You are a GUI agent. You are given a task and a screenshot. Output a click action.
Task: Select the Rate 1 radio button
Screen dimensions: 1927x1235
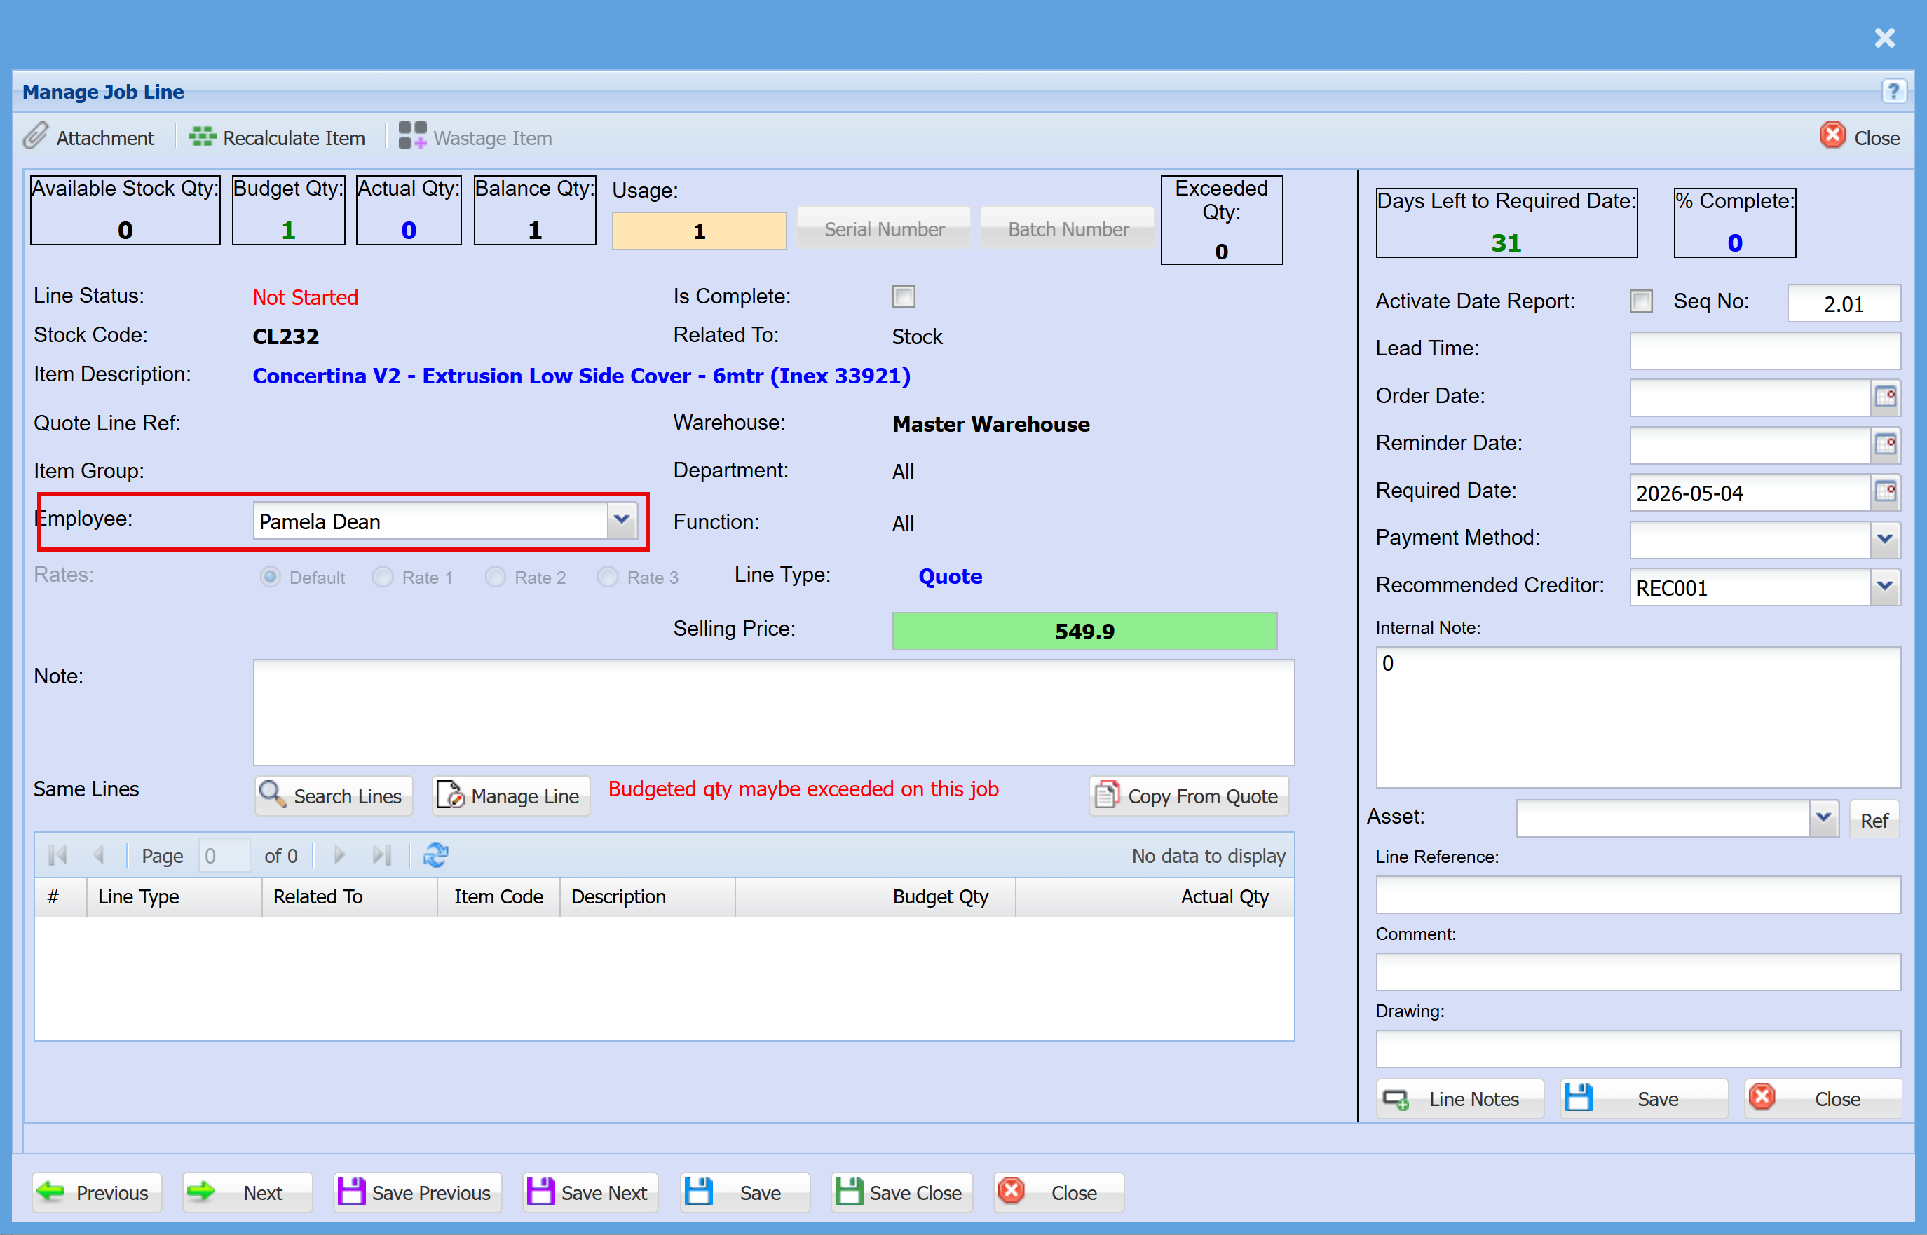click(383, 577)
